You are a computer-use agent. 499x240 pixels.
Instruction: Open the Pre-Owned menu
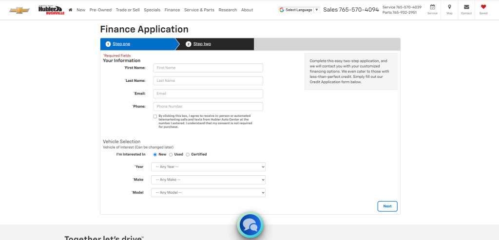click(100, 10)
